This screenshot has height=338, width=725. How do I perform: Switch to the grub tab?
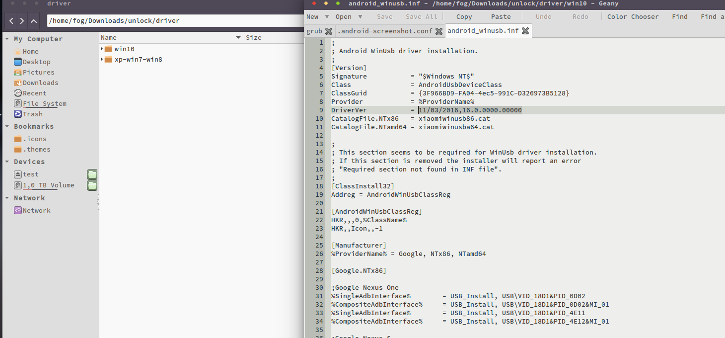(x=314, y=31)
